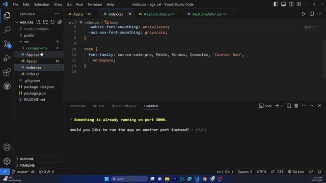Open the Accounts menu icon
Image resolution: width=326 pixels, height=183 pixels.
[x=7, y=147]
